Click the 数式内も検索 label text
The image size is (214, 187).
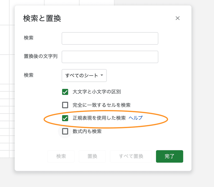click(x=87, y=131)
